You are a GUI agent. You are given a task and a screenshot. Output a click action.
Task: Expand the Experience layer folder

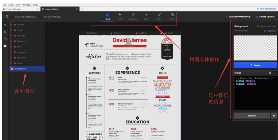click(12, 41)
